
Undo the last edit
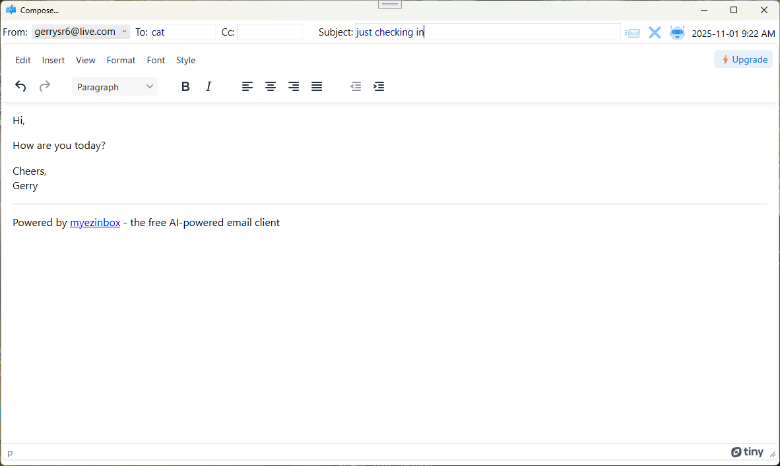point(20,86)
